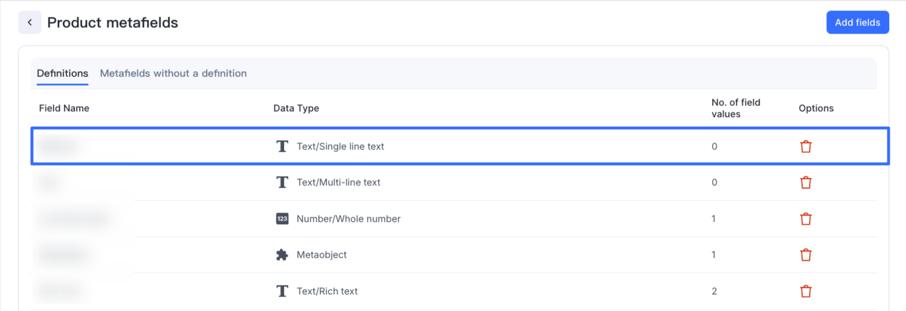This screenshot has height=311, width=906.
Task: Delete the Metaobject metafield
Action: point(806,255)
